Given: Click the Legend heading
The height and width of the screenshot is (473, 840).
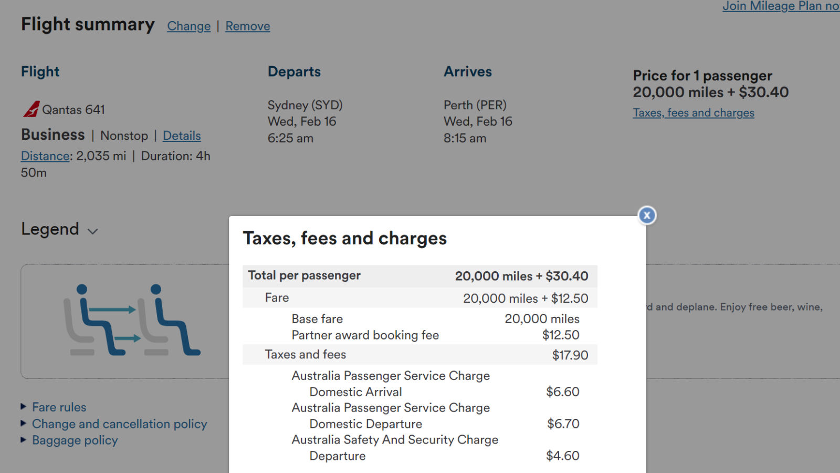Looking at the screenshot, I should click(x=50, y=229).
